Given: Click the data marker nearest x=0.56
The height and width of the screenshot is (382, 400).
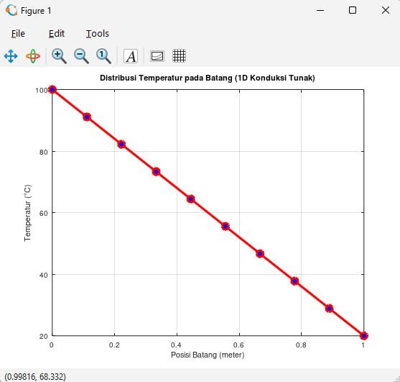Looking at the screenshot, I should (225, 227).
